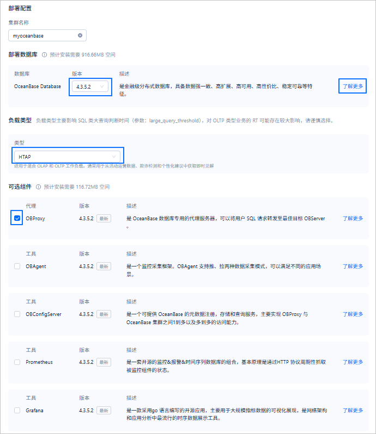Select the Prometheus checkbox
The width and height of the screenshot is (376, 434).
(17, 362)
